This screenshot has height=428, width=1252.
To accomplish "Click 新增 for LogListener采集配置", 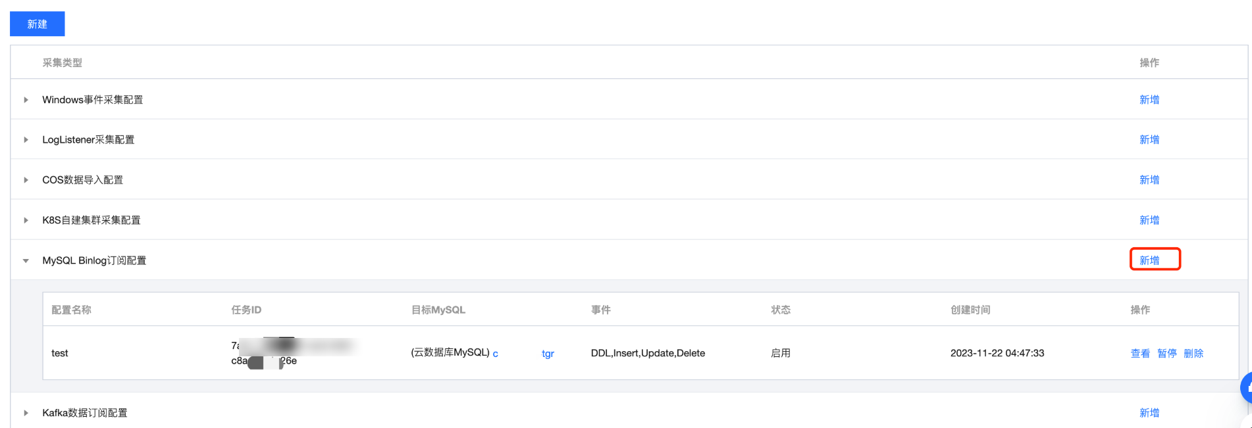I will [1149, 140].
